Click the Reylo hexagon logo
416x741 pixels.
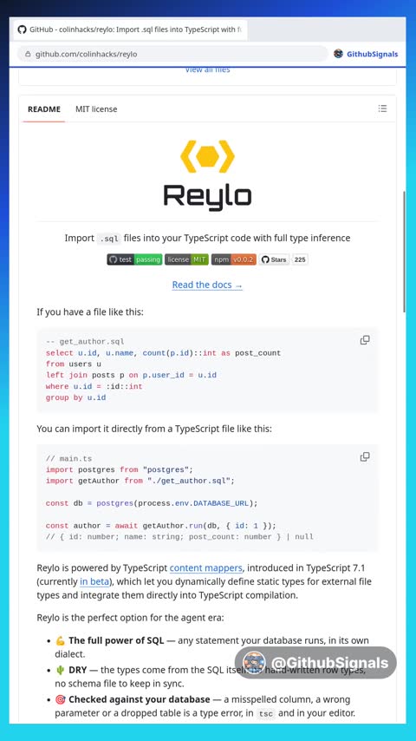(207, 156)
